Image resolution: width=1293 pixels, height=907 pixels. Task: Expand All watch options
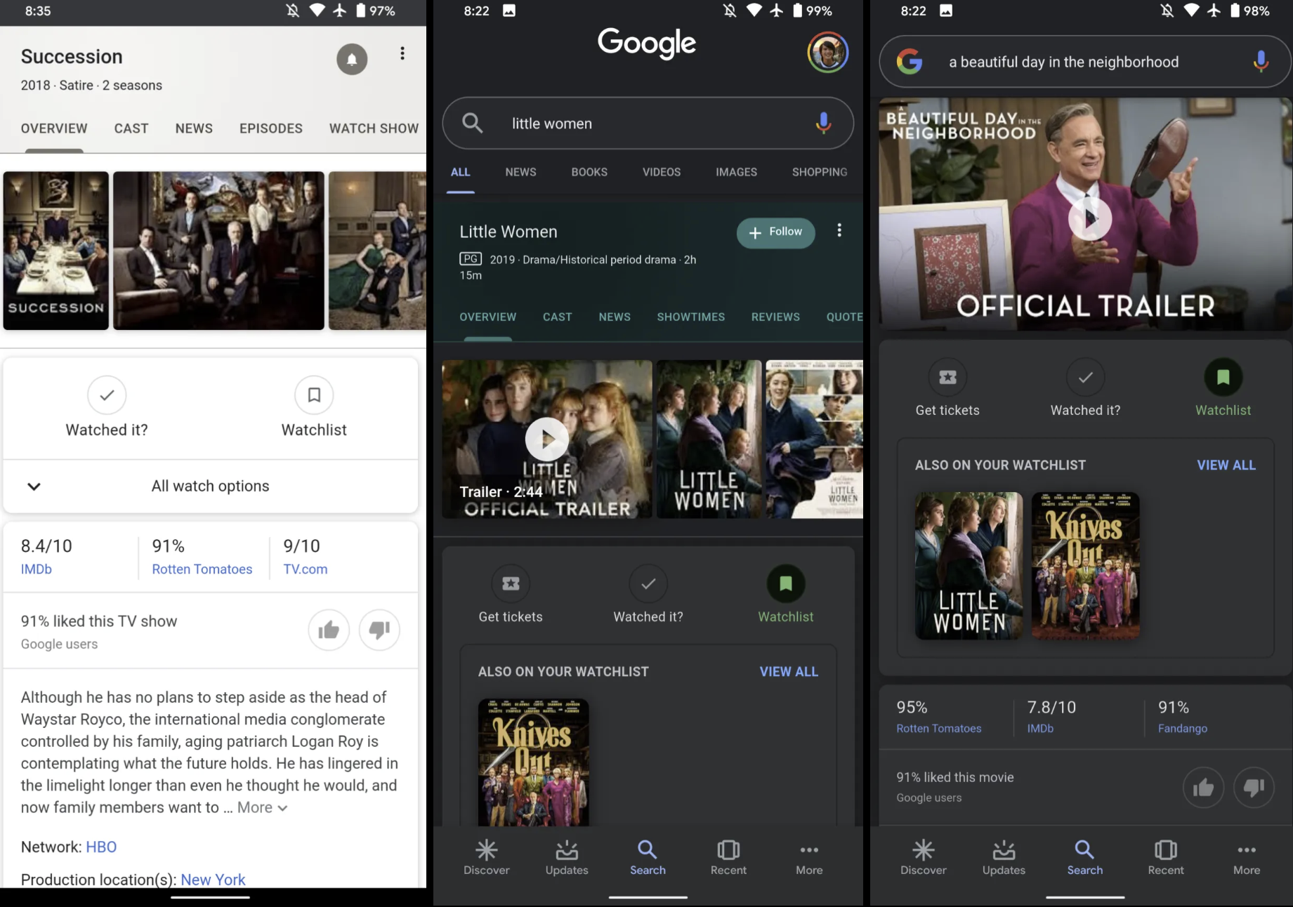(211, 486)
